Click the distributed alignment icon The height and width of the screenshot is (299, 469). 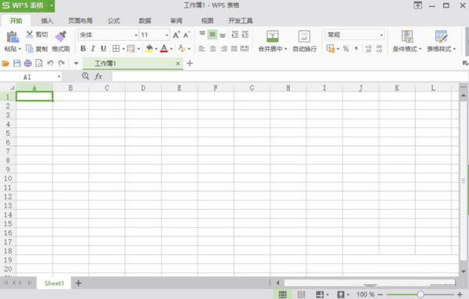pos(245,48)
